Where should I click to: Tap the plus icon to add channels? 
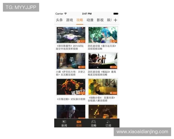coord(115,20)
